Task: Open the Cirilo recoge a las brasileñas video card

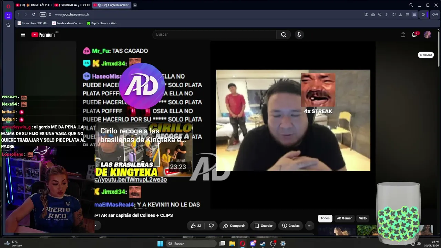Action: [x=144, y=150]
